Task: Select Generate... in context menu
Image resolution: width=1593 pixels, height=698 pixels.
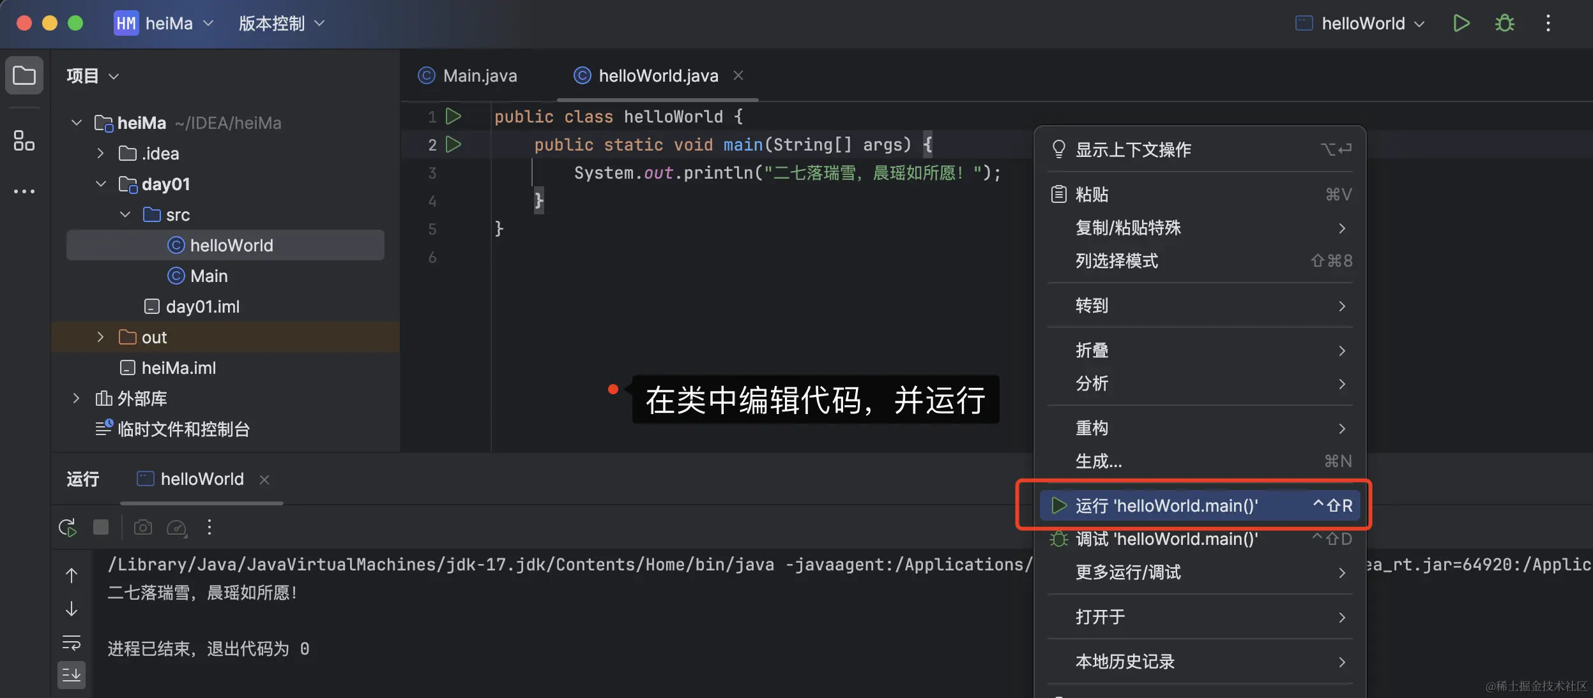Action: coord(1200,461)
